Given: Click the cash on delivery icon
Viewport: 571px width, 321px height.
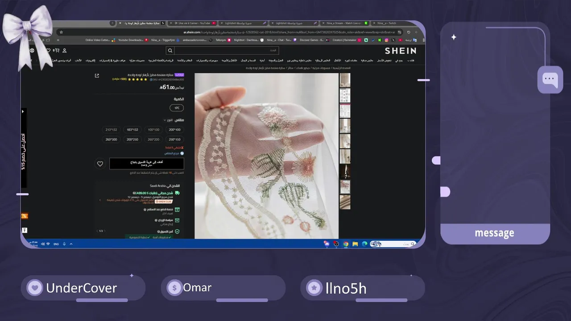Looking at the screenshot, I should (x=177, y=210).
